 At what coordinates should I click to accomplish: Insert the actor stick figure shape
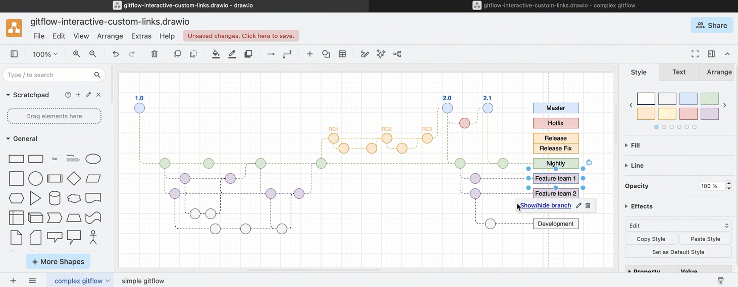93,237
